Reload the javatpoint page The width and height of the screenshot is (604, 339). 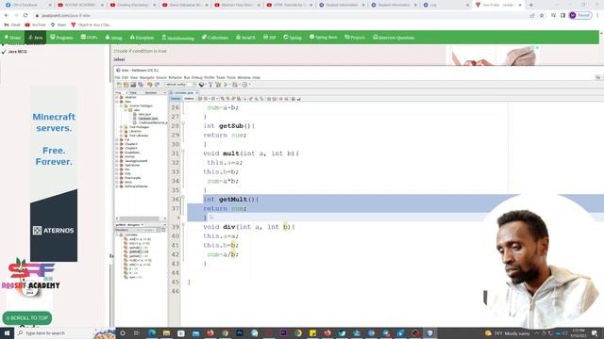point(25,15)
